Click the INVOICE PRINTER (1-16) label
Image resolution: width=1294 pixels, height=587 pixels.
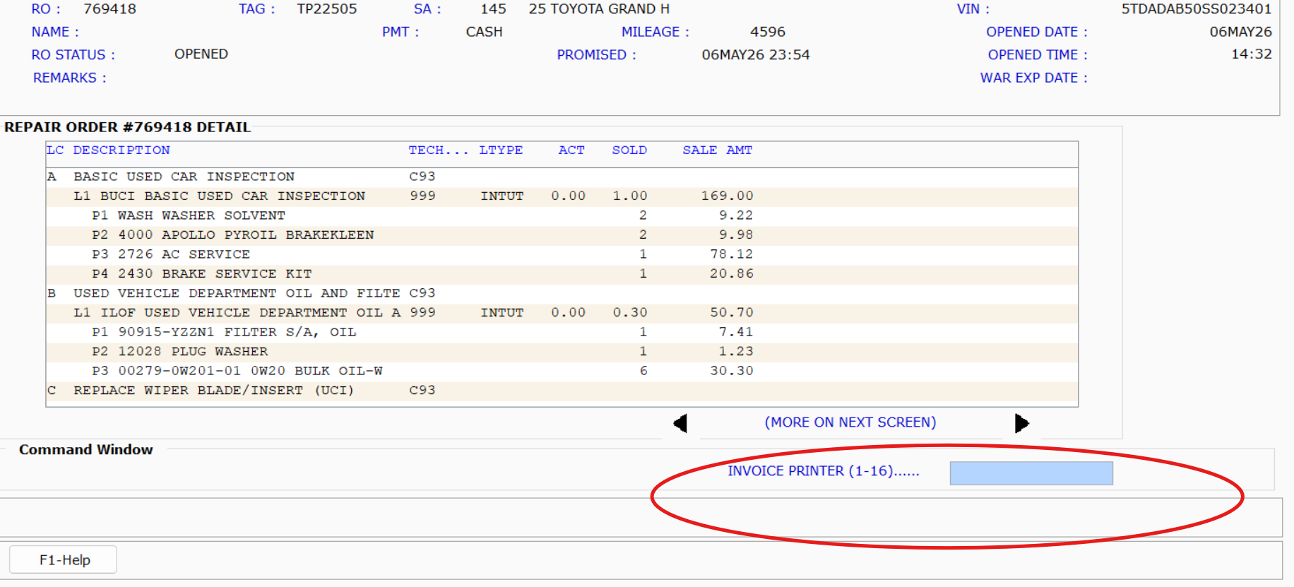(x=824, y=471)
